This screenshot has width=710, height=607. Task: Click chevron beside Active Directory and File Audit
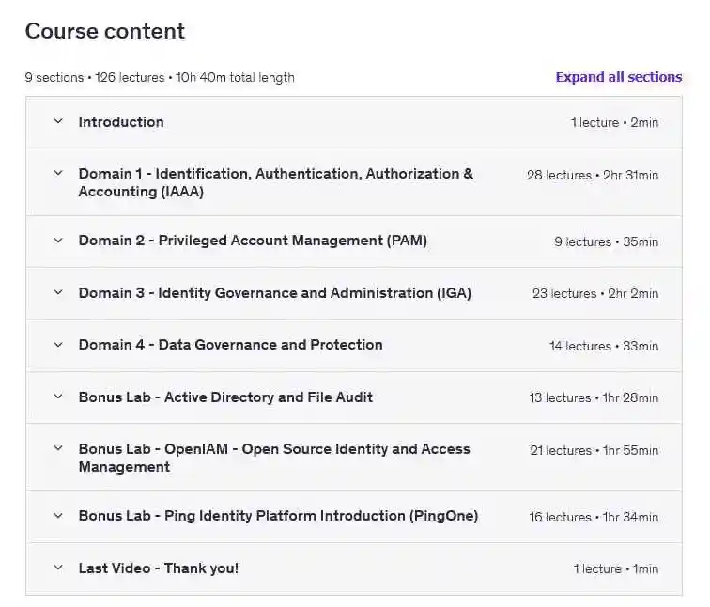[x=58, y=397]
